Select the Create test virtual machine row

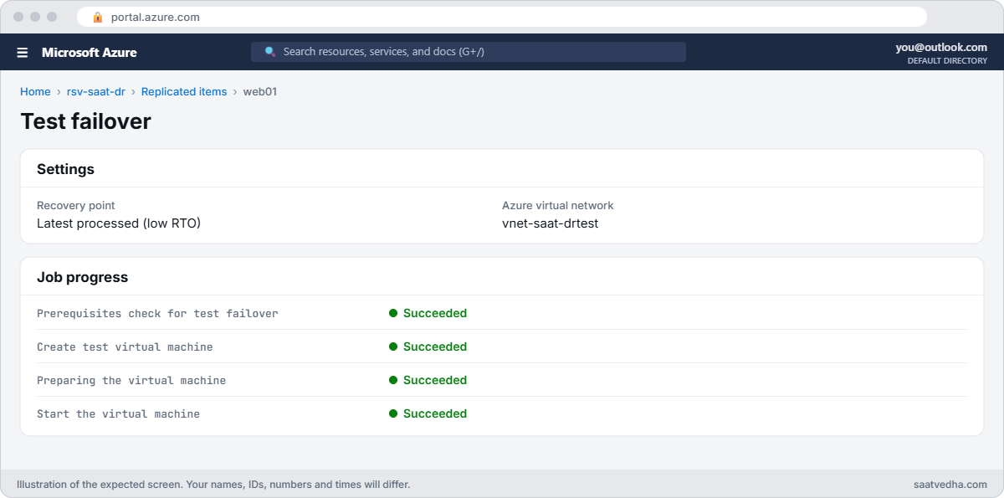pos(502,347)
